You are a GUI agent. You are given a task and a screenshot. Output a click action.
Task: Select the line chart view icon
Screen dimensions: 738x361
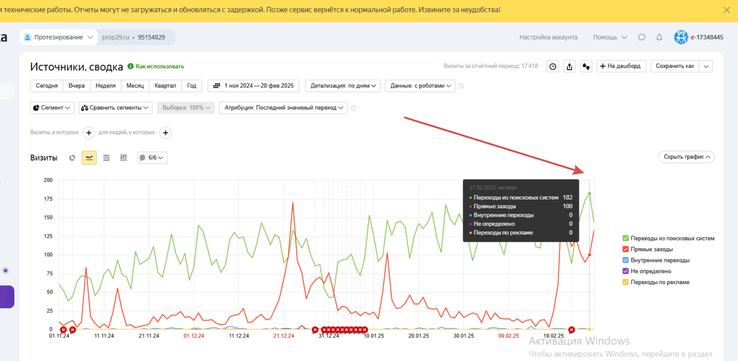[x=89, y=158]
